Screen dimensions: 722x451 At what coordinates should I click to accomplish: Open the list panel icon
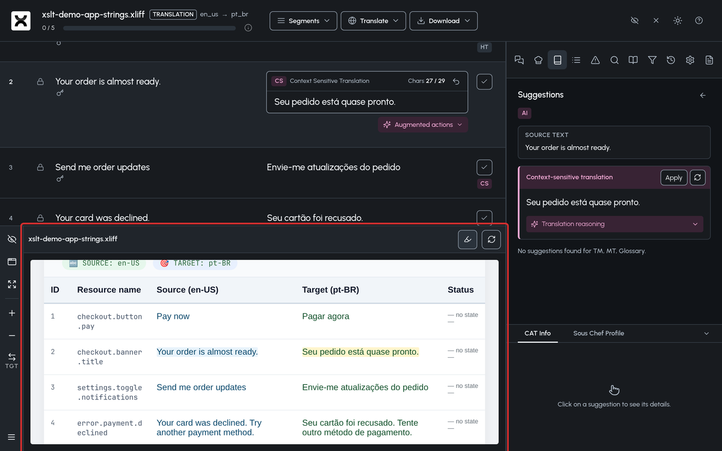(576, 60)
